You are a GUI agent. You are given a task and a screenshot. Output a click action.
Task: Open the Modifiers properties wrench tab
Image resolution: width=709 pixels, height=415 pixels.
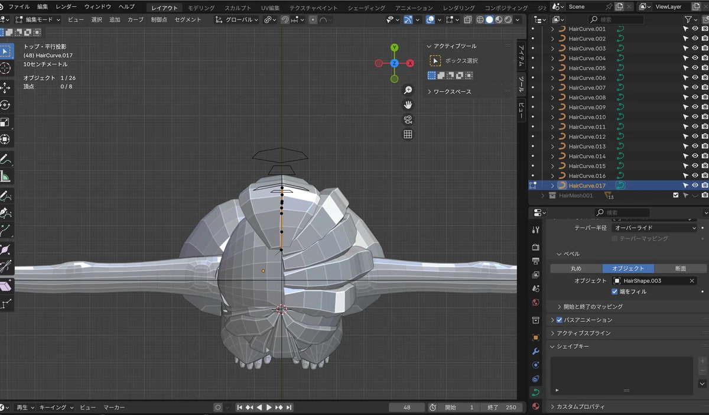pos(535,352)
